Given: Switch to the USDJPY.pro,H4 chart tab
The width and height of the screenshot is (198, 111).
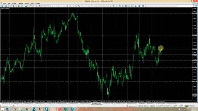Looking at the screenshot, I should click(51, 104).
